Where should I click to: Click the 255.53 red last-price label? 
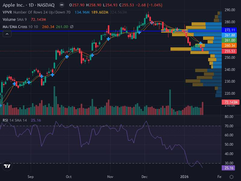tap(230, 51)
